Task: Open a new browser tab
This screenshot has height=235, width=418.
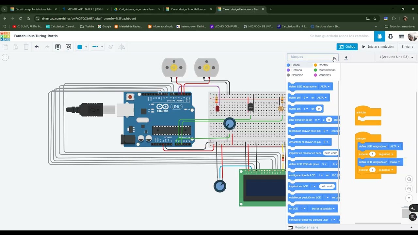Action: pyautogui.click(x=271, y=9)
